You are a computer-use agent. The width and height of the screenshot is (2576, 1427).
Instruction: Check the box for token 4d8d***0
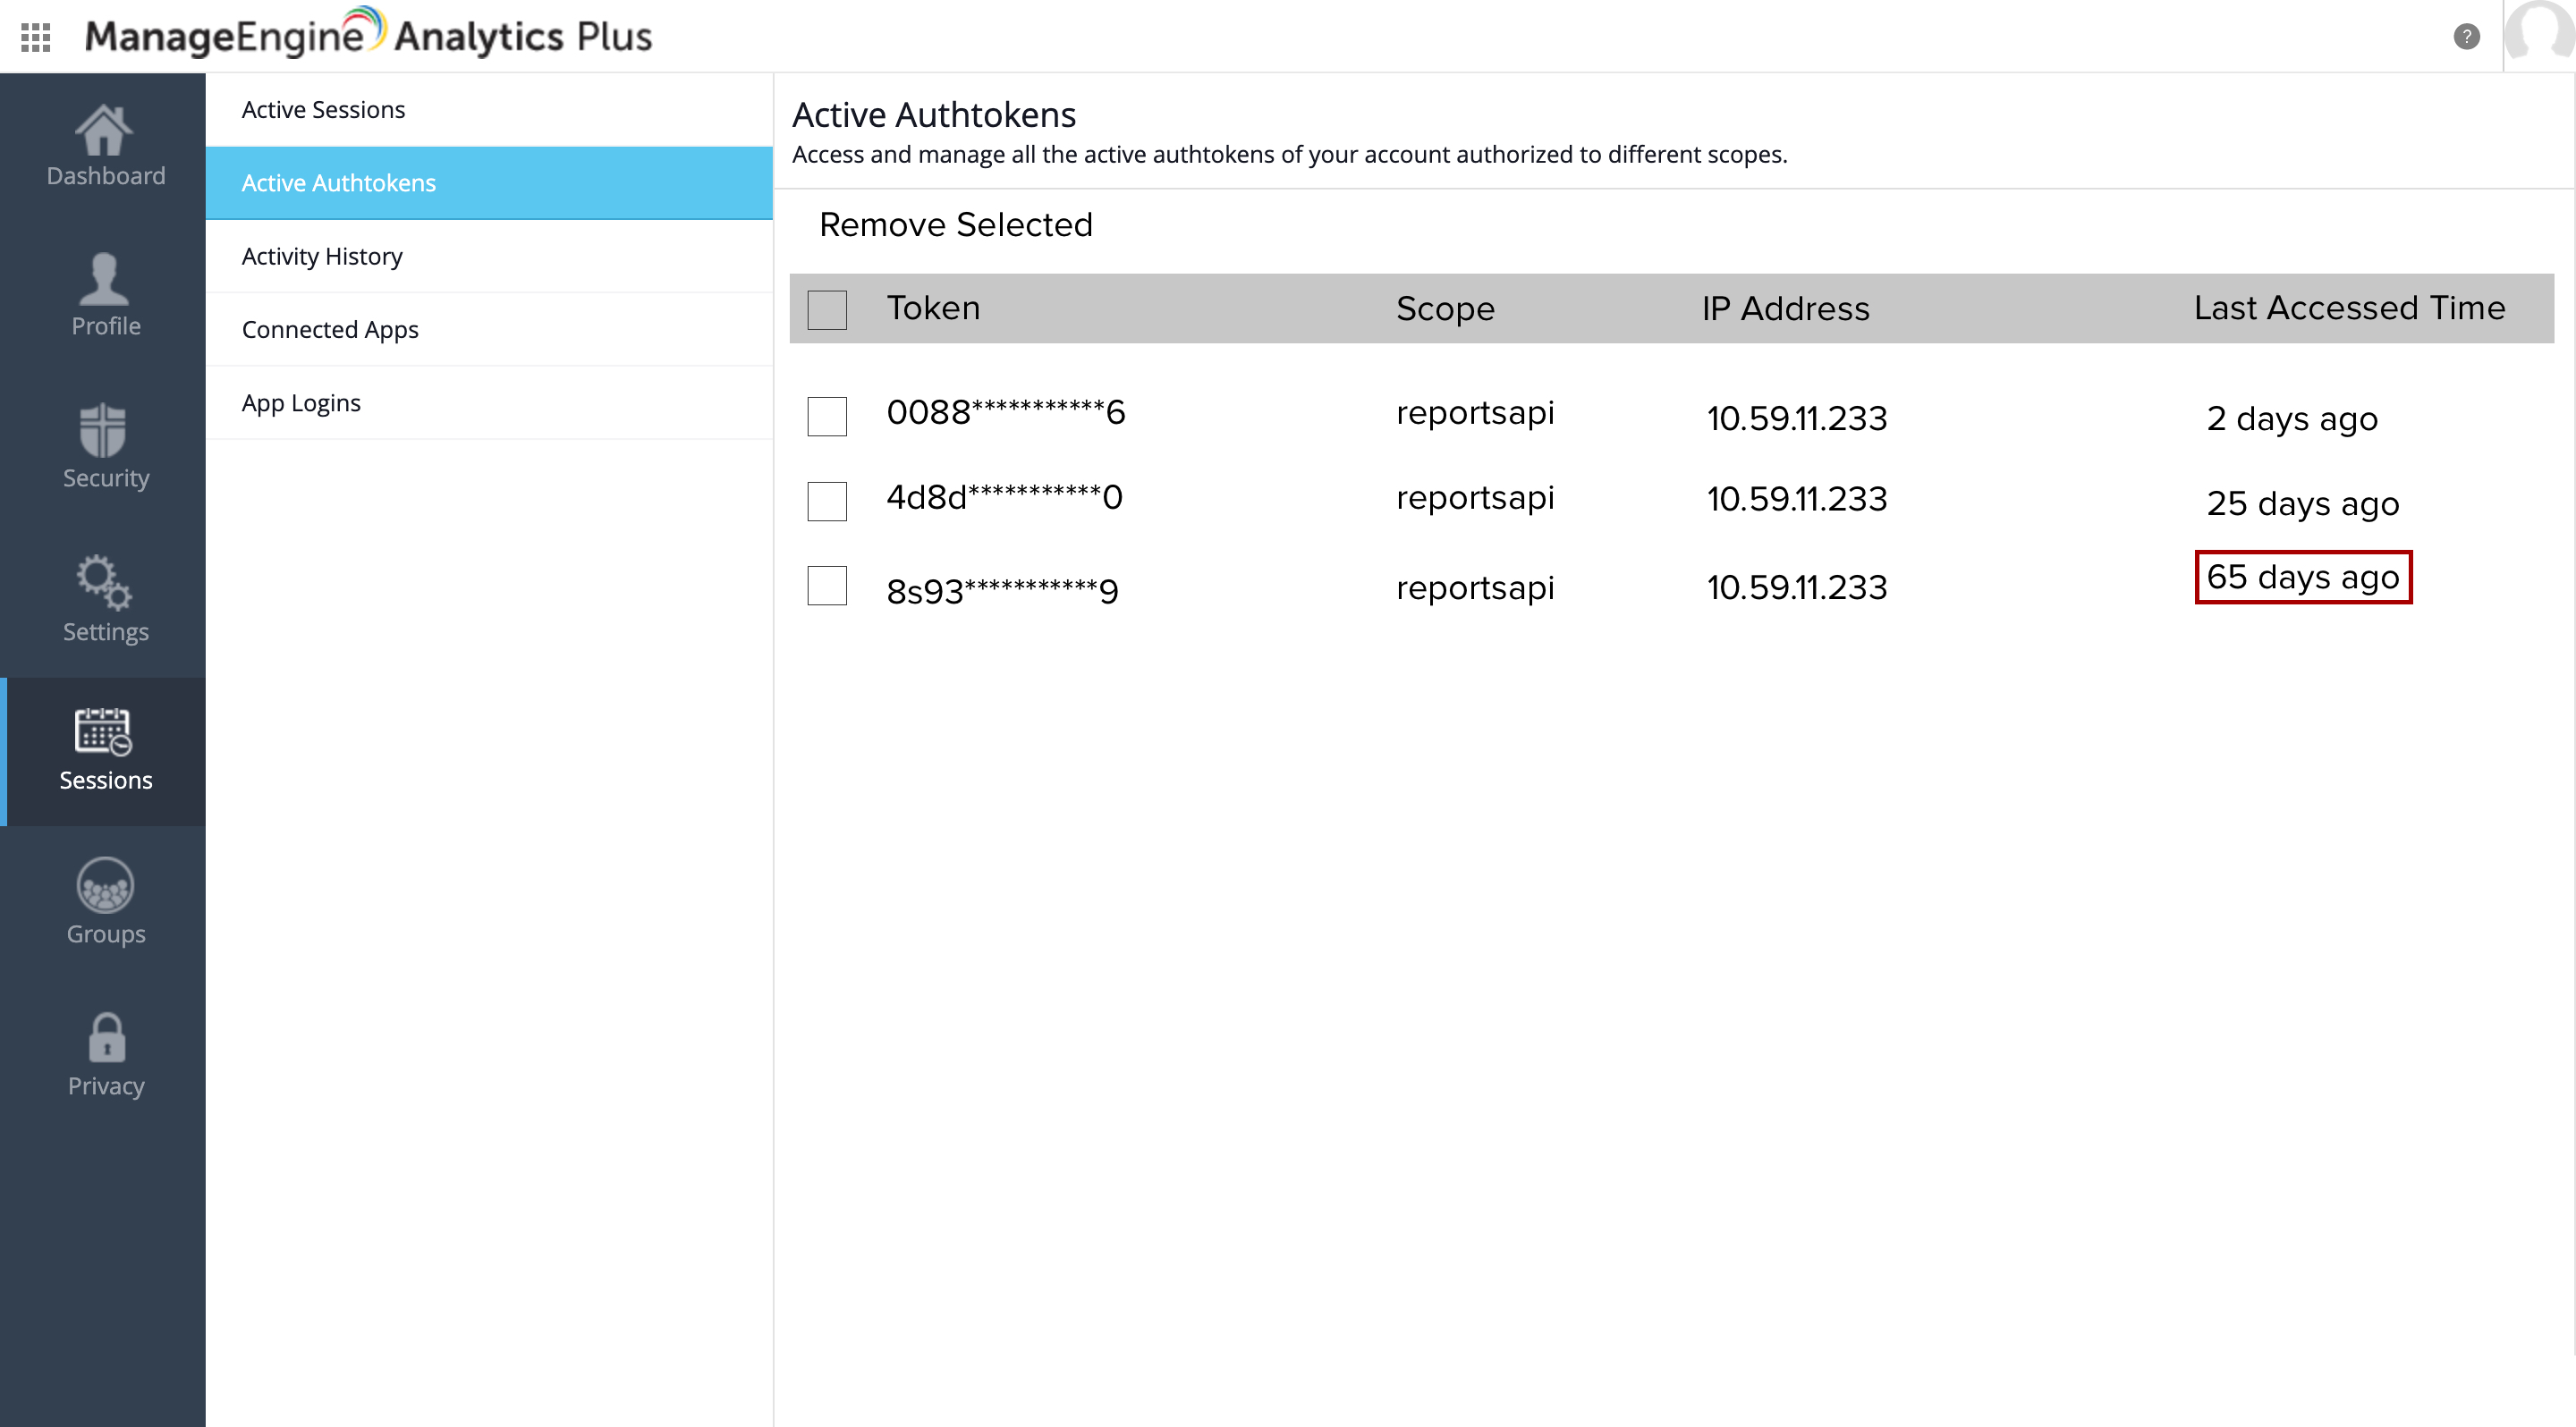coord(827,501)
